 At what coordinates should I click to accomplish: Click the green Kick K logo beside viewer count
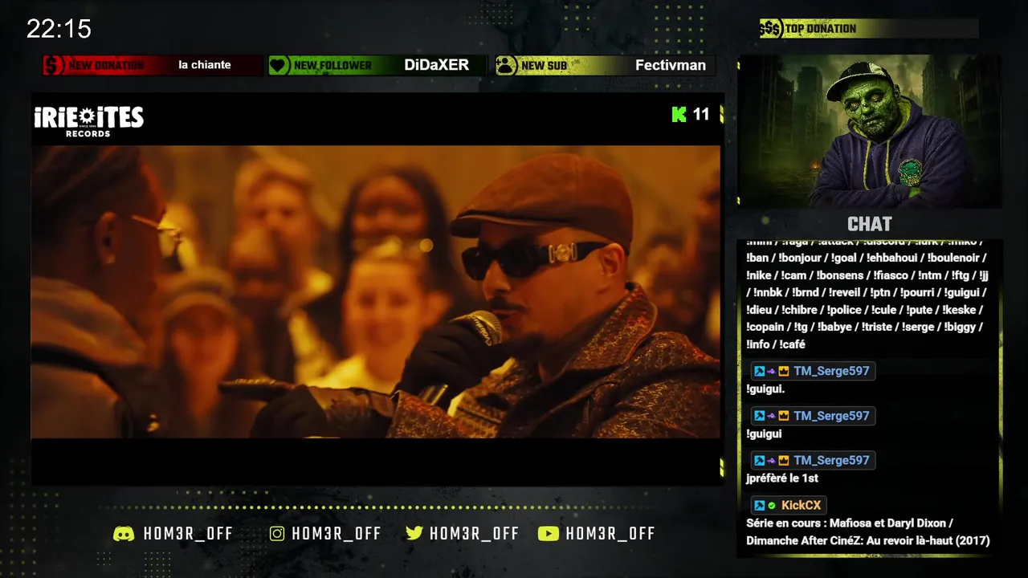(679, 115)
